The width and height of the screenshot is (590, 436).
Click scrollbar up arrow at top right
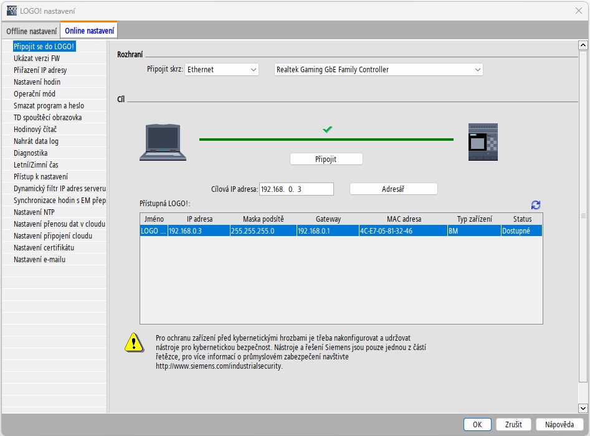click(583, 45)
